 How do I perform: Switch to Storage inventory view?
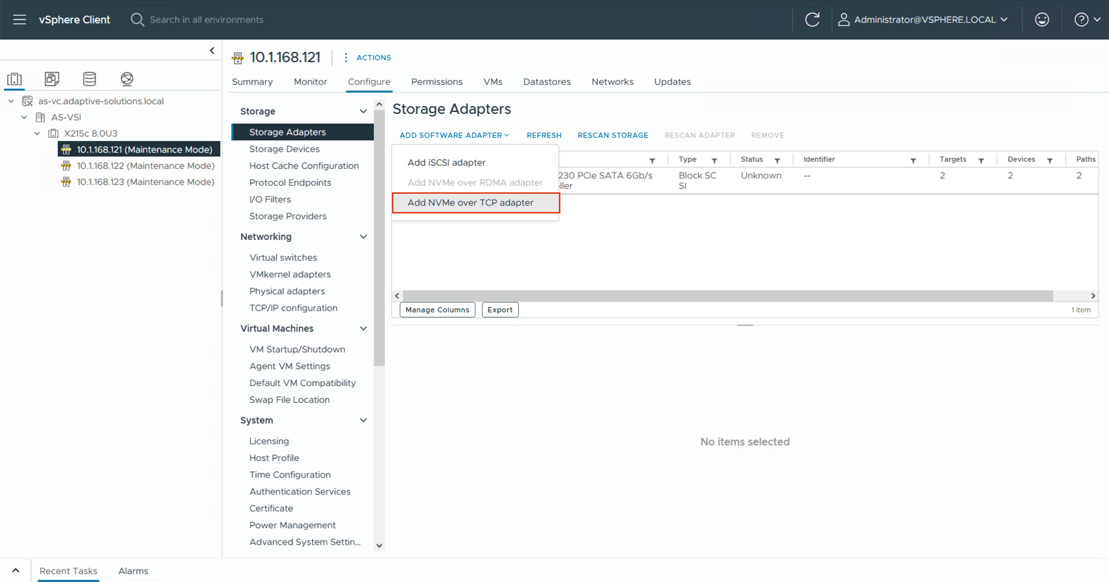(x=89, y=79)
